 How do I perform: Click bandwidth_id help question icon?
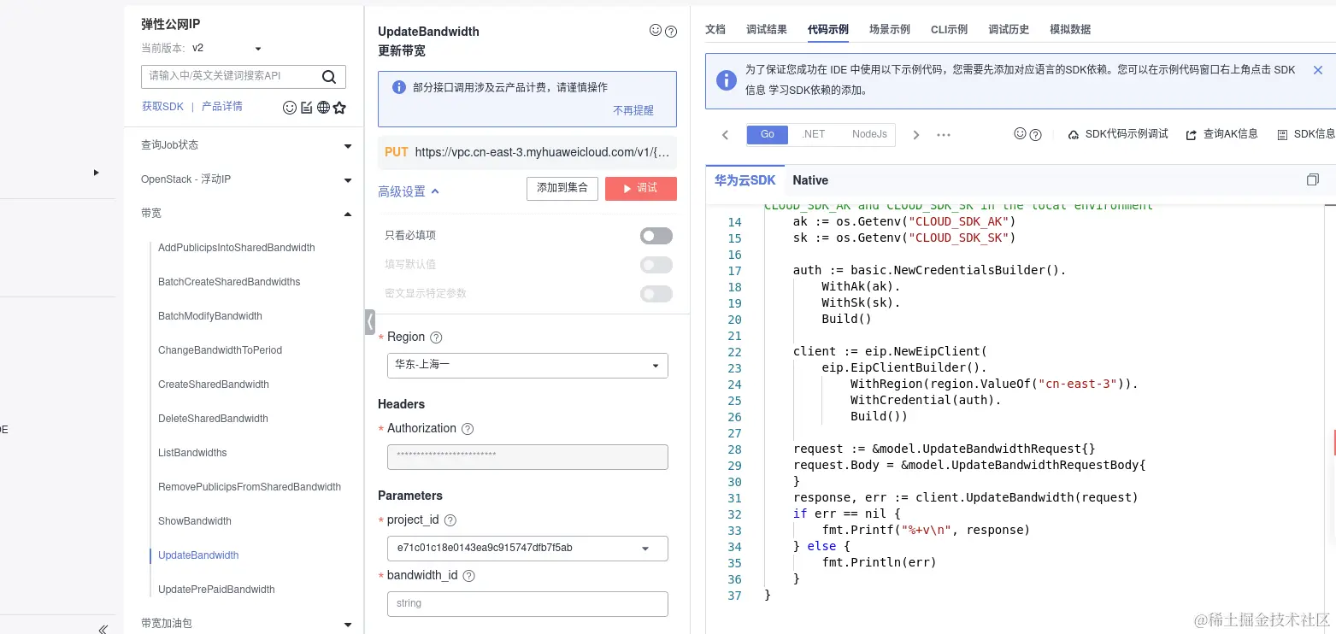[468, 576]
